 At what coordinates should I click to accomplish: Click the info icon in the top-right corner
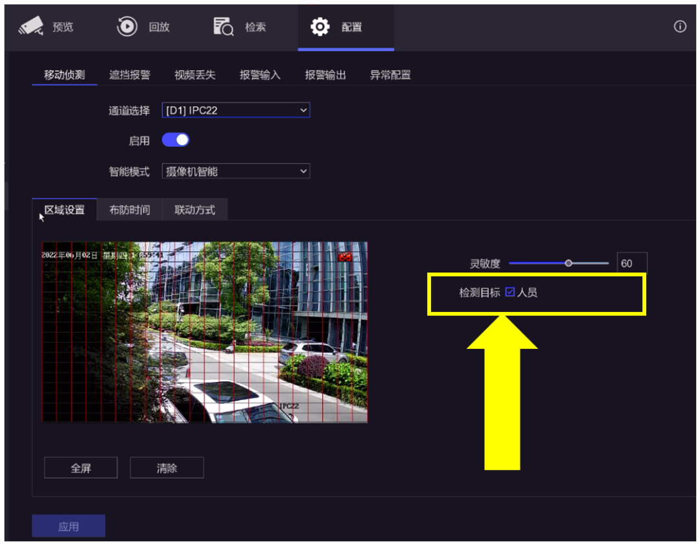point(679,27)
